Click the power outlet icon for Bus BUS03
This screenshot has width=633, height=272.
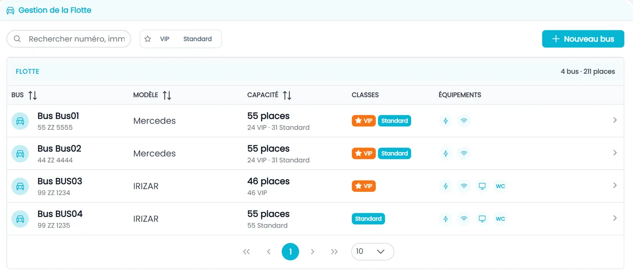point(445,186)
